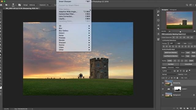
Task: Open the Blur Gallery submenu
Action: (74, 31)
